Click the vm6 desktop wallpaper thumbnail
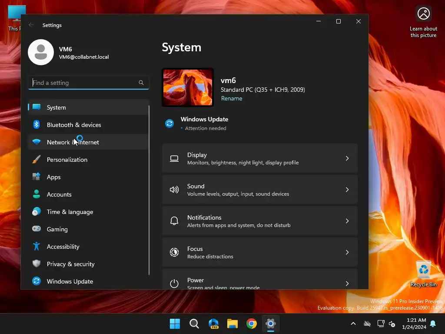 pyautogui.click(x=188, y=87)
